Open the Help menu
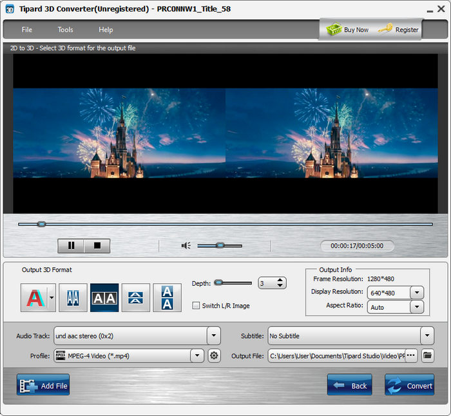Screen dimensions: 451x416 click(x=106, y=30)
